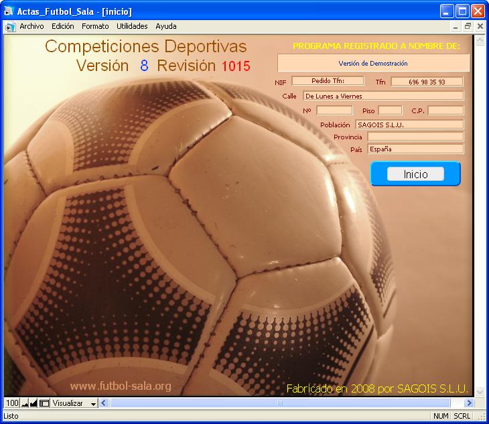Screen dimensions: 489x424
Task: Click the Tfn field with 696 98 35 93
Action: pyautogui.click(x=427, y=82)
